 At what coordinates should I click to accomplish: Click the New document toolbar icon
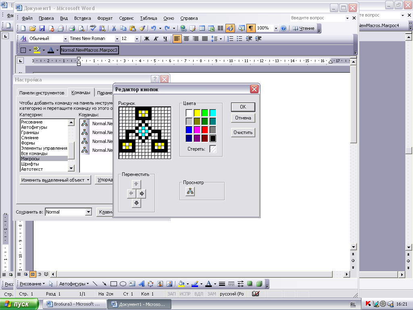[x=23, y=28]
